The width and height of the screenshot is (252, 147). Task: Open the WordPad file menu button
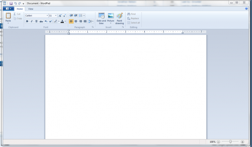(8, 9)
